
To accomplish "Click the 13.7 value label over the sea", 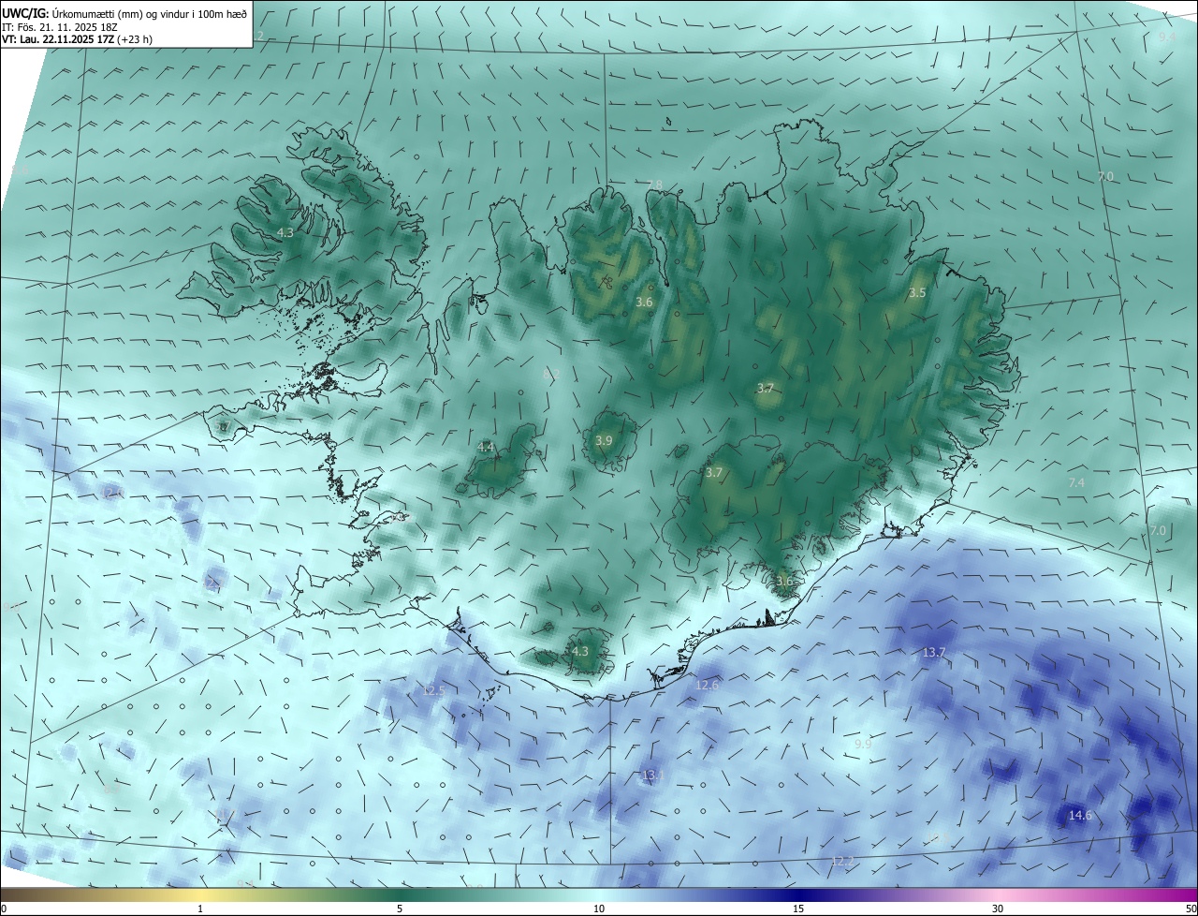I will (x=934, y=653).
